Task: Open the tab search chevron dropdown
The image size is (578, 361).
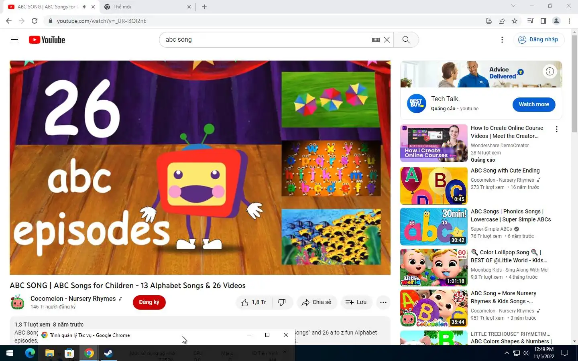Action: pos(513,6)
